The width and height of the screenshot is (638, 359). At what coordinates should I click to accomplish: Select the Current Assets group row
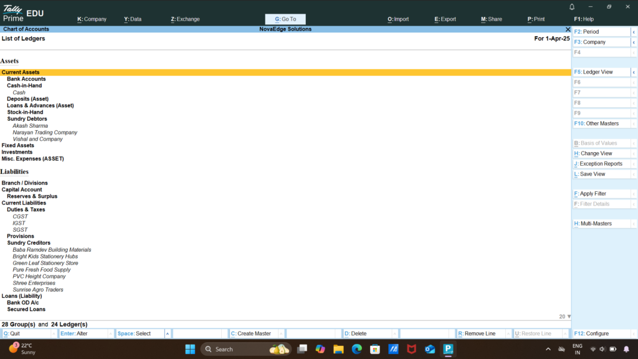(x=285, y=72)
